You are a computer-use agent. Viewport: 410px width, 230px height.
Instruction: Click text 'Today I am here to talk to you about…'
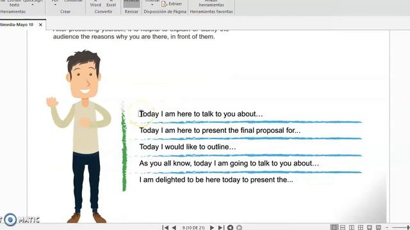pyautogui.click(x=201, y=114)
